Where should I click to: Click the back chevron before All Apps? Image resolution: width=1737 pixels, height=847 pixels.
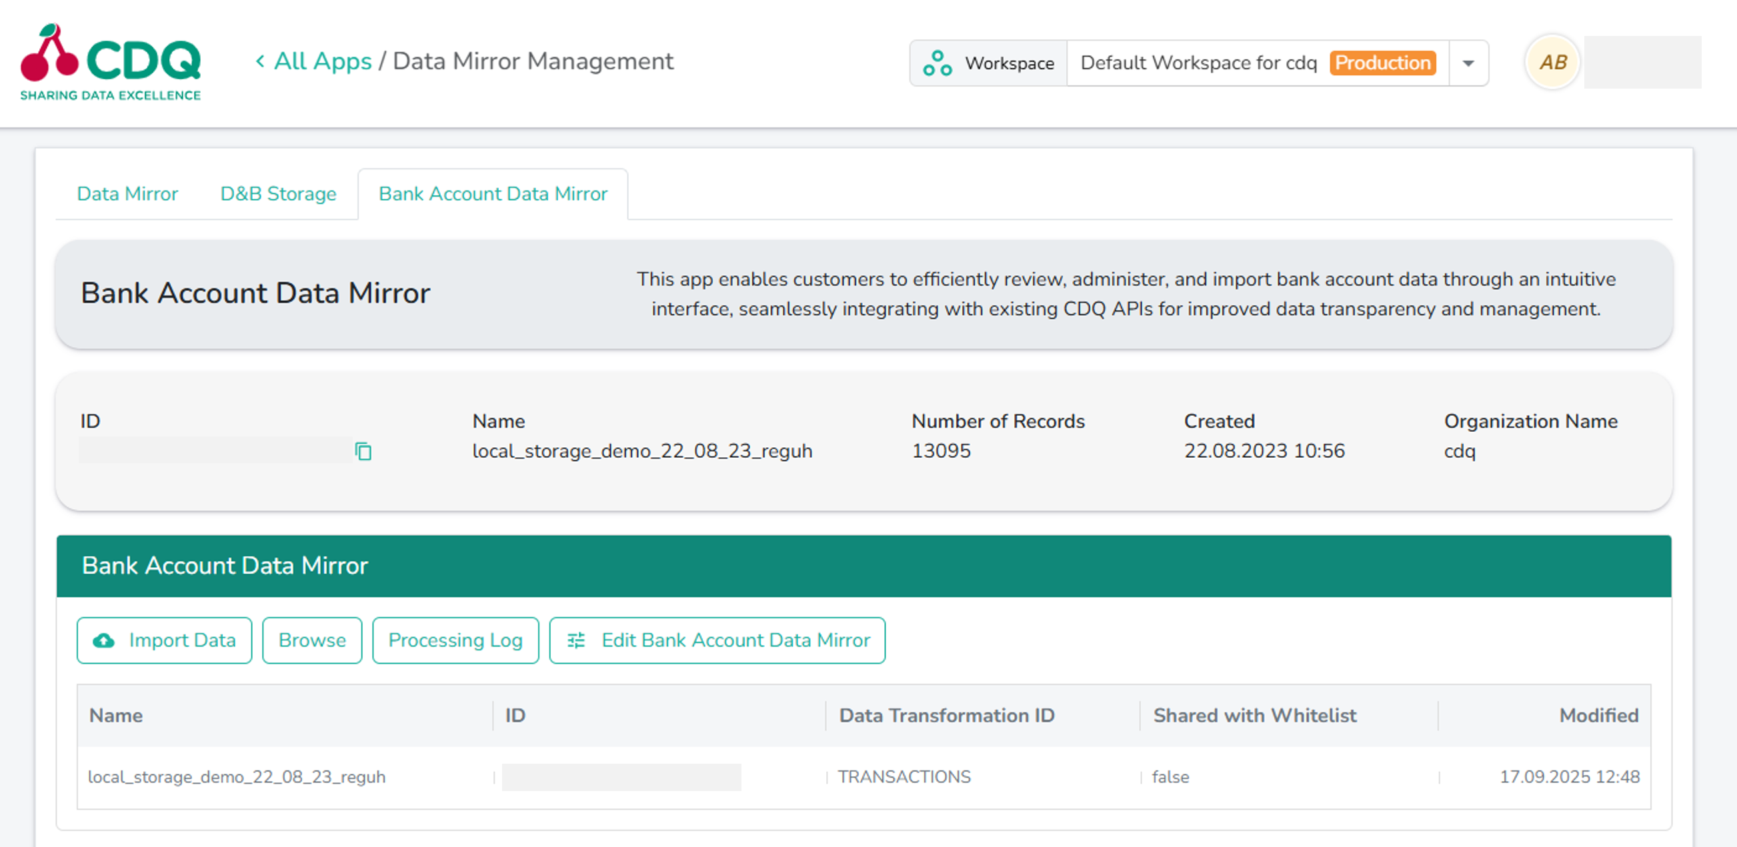(x=260, y=61)
